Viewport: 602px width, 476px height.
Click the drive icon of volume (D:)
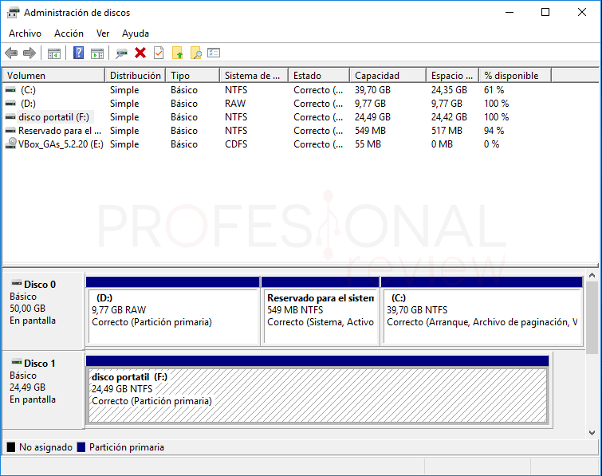(10, 104)
